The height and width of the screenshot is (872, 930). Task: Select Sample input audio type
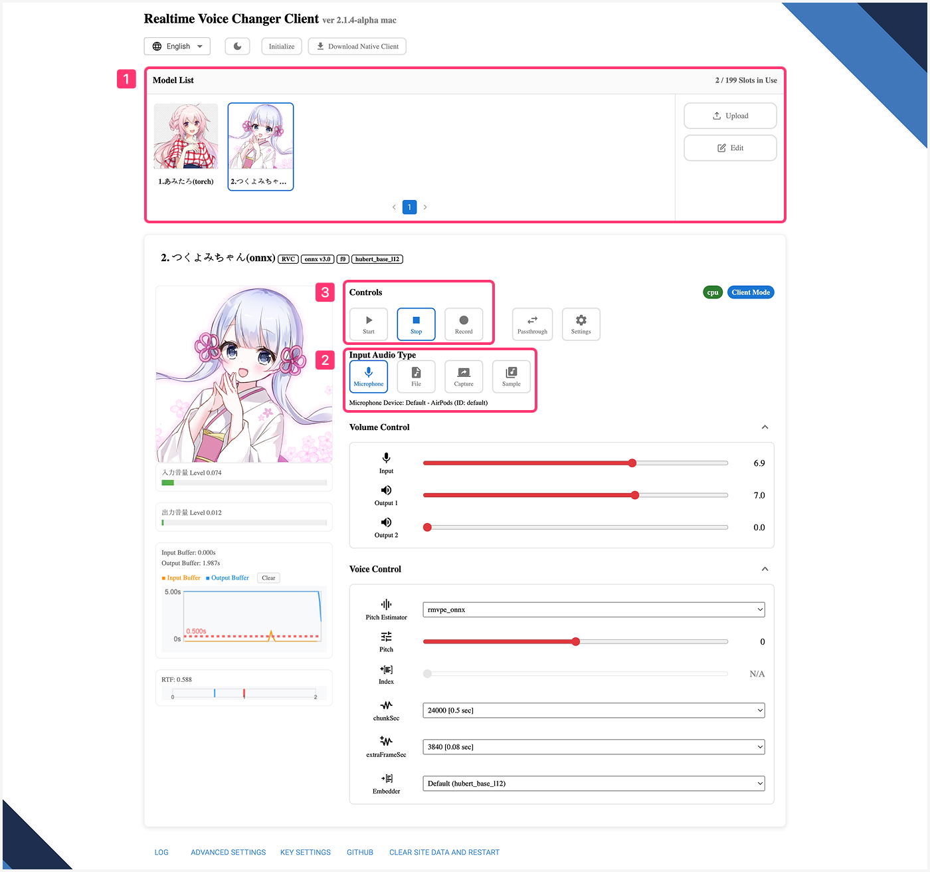[511, 376]
